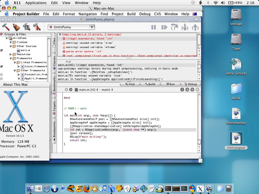Open the Navigation menu
This screenshot has width=259, height=194.
pos(88,14)
